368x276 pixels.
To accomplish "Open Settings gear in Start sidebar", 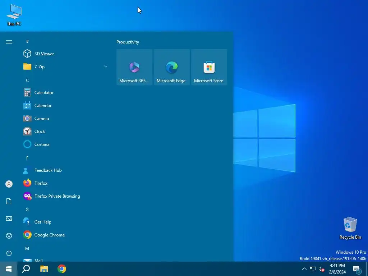I will (9, 236).
